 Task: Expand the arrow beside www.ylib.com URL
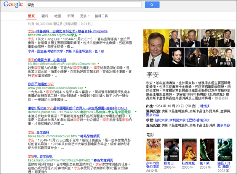pos(85,88)
